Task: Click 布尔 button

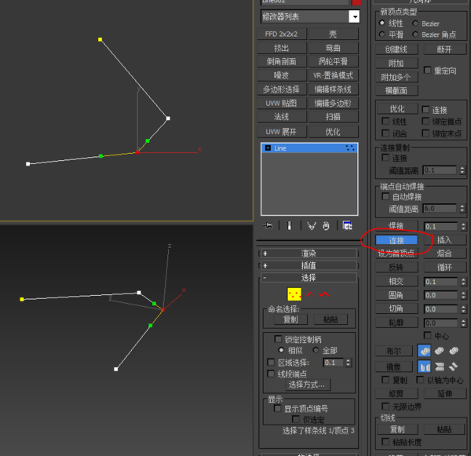Action: click(x=394, y=351)
